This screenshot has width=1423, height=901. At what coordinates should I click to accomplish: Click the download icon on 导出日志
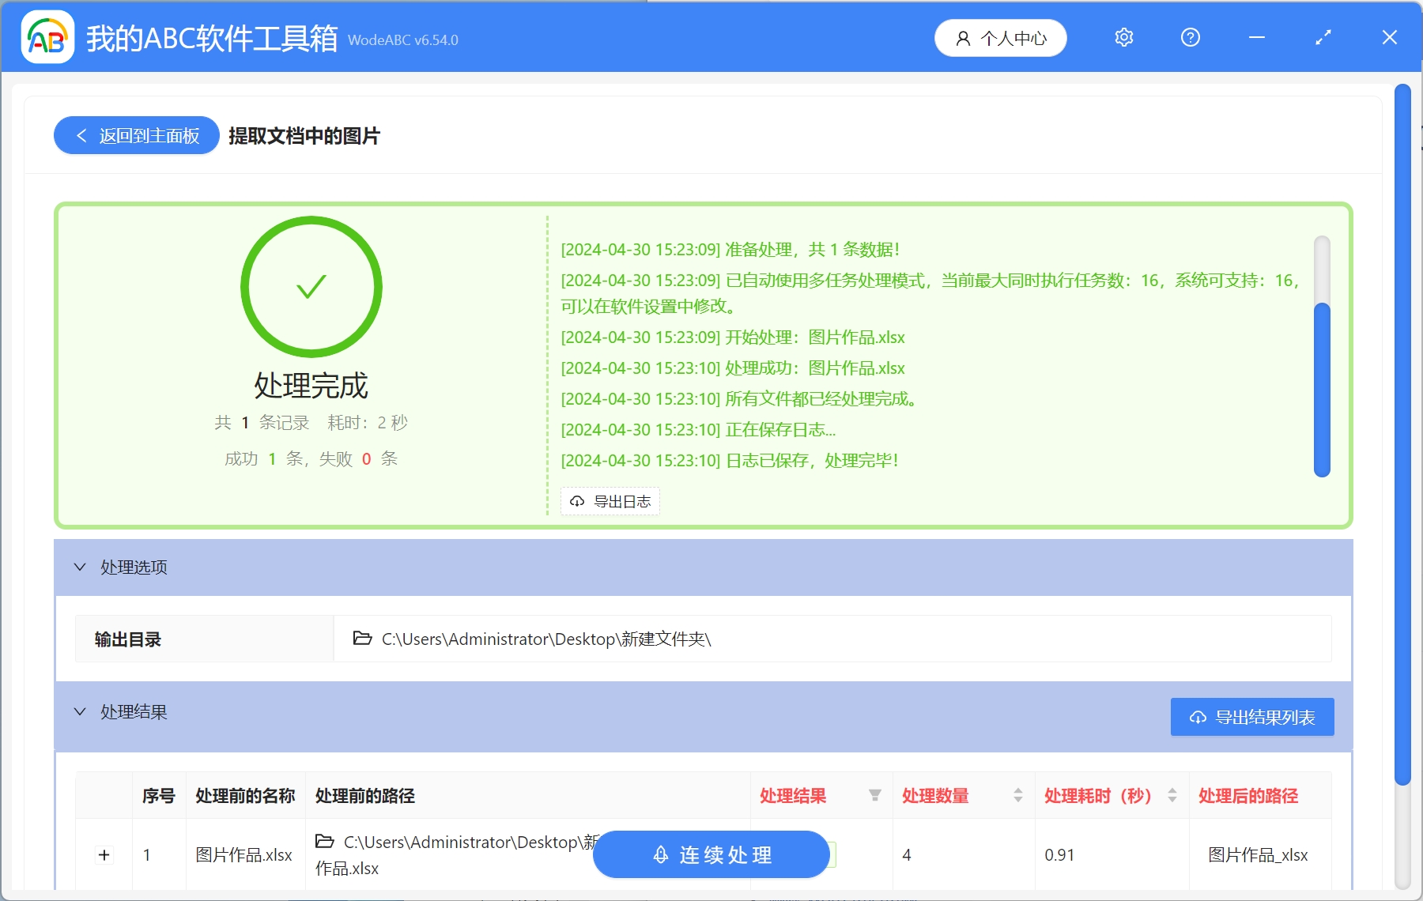pos(576,501)
